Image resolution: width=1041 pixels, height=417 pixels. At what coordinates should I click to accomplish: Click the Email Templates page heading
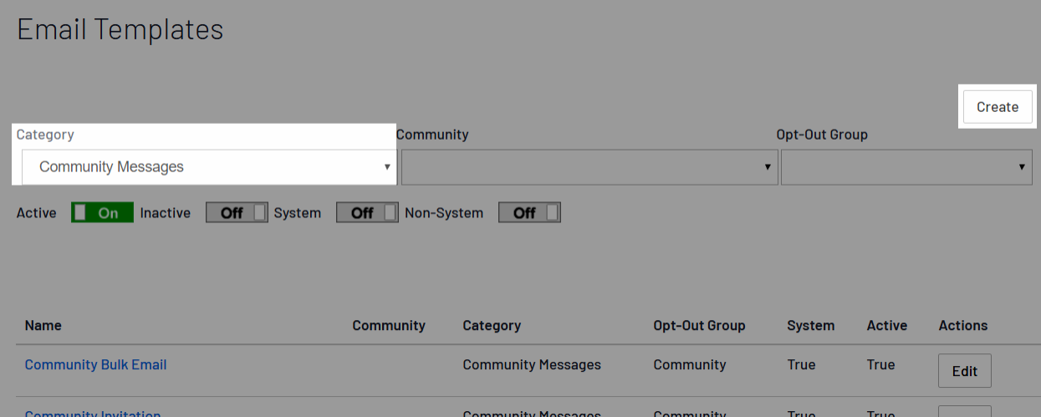(120, 29)
